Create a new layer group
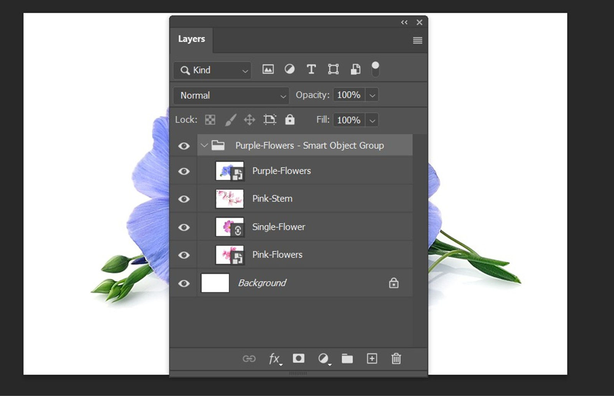 tap(347, 359)
